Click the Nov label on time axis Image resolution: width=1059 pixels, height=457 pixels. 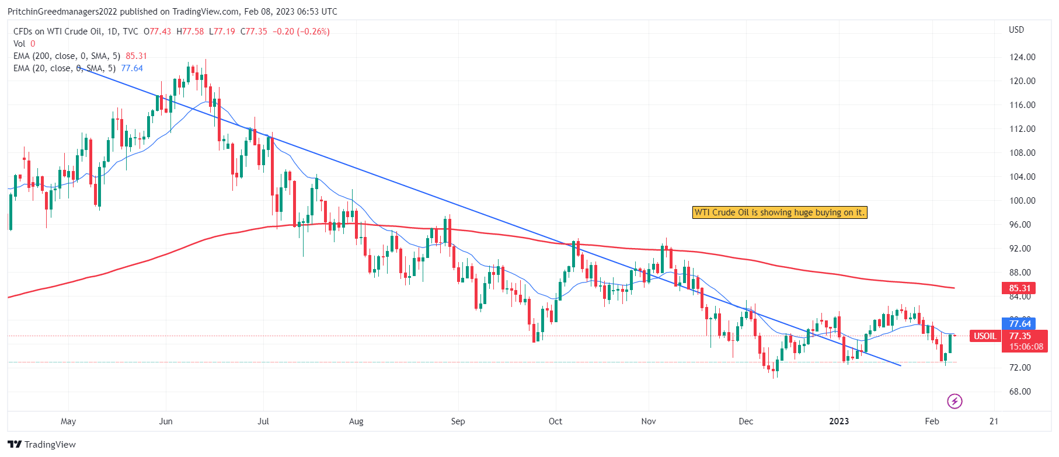point(648,421)
